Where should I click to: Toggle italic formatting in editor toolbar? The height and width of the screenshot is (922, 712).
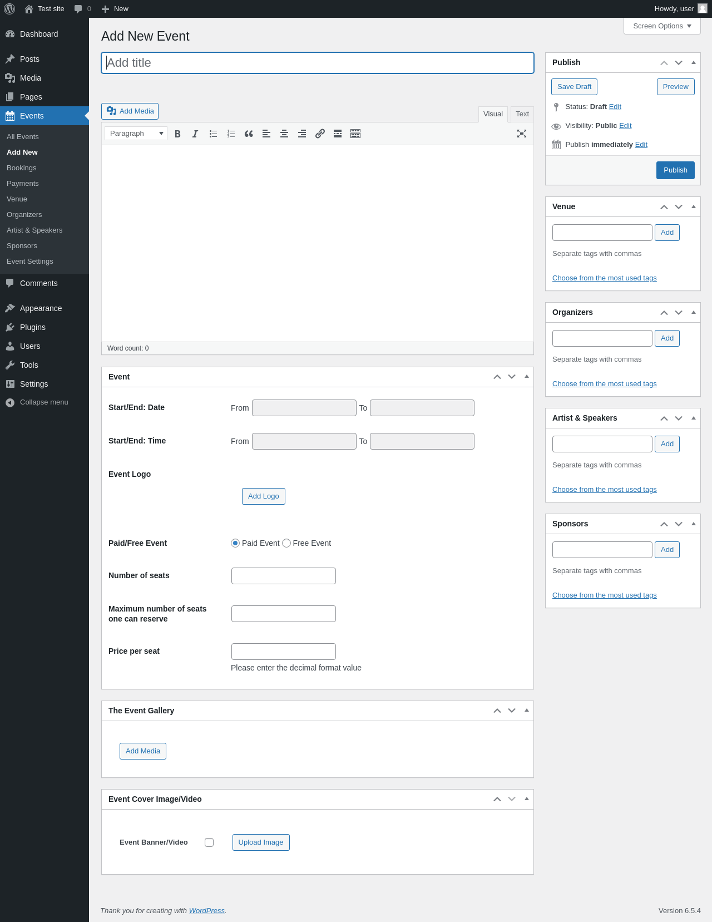click(195, 134)
